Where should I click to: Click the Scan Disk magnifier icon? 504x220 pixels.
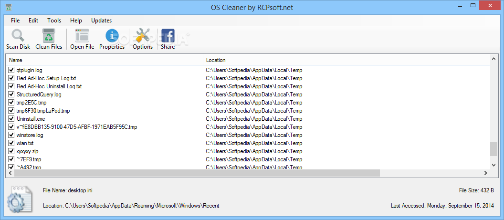18,35
